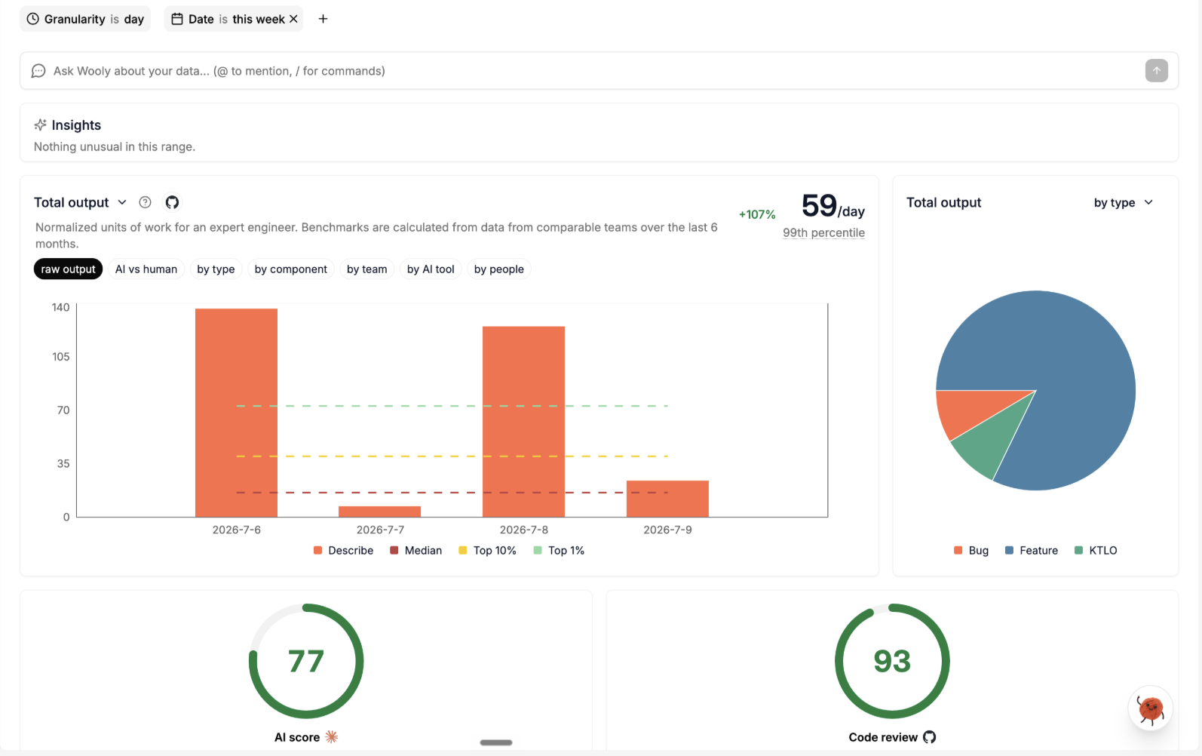Viewport: 1202px width, 756px height.
Task: Switch chart to by type view
Action: pyautogui.click(x=216, y=269)
